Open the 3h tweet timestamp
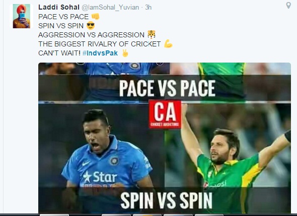The image size is (297, 216). point(148,8)
